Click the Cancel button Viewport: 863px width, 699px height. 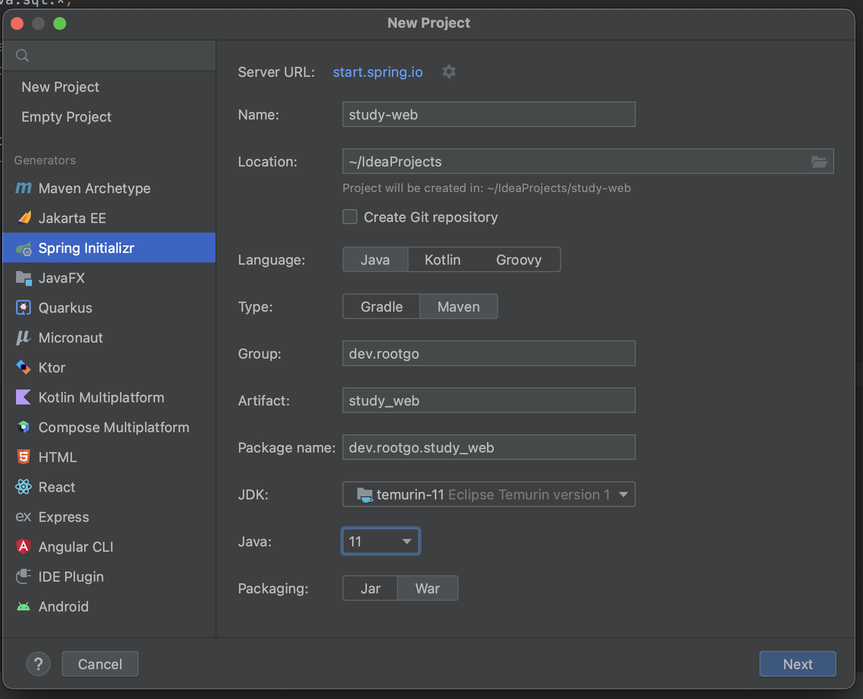pyautogui.click(x=100, y=664)
